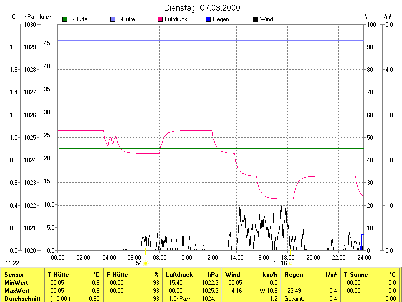Click the MinWert row label

pyautogui.click(x=16, y=283)
